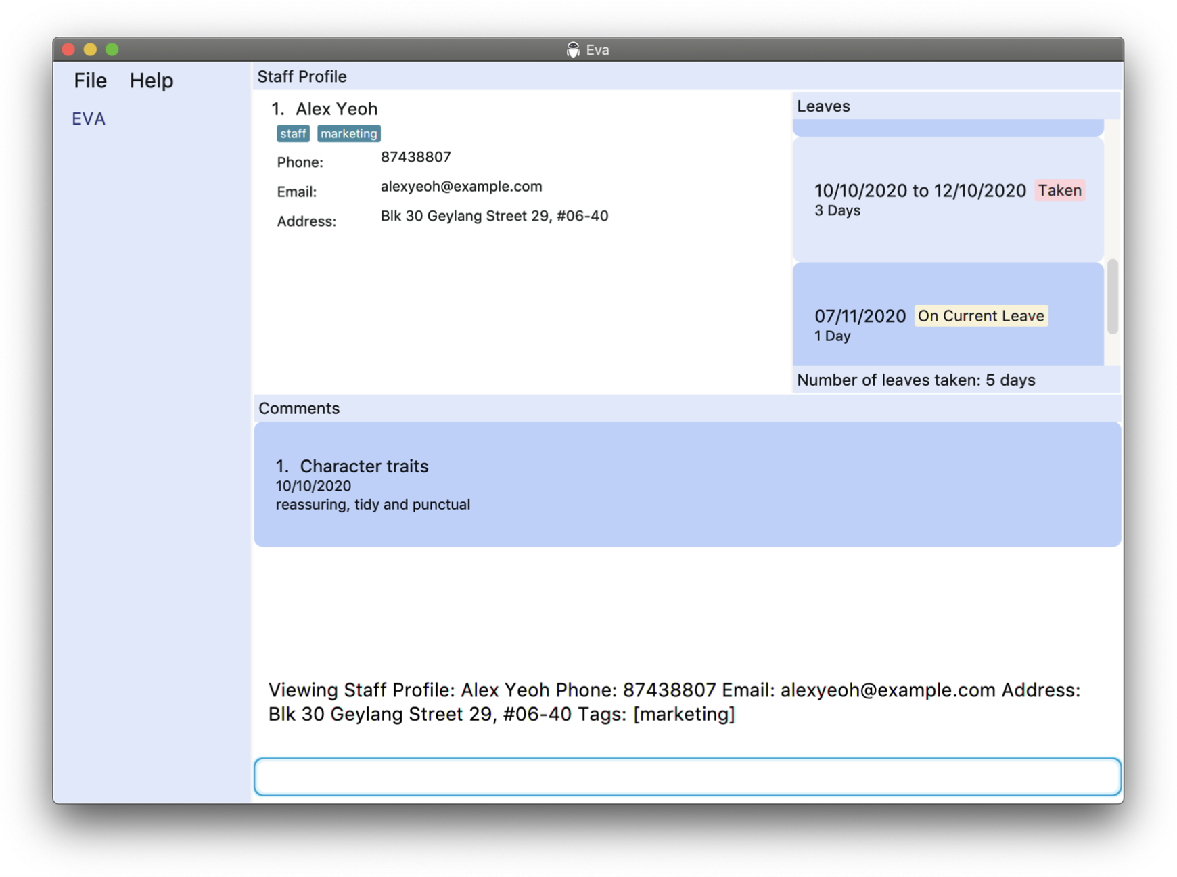The width and height of the screenshot is (1177, 877).
Task: Click the Leaves panel scrollbar thumb
Action: [1112, 296]
